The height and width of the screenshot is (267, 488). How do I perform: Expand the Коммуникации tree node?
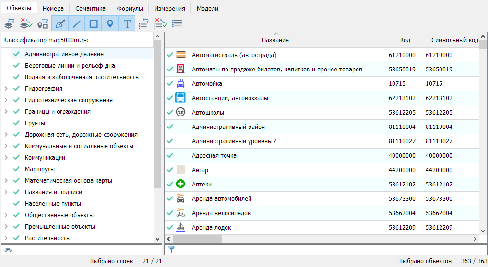point(6,158)
